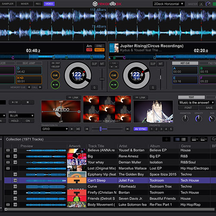Trigger hot cue A at 00:00
The width and height of the screenshot is (216, 216).
coord(185,70)
